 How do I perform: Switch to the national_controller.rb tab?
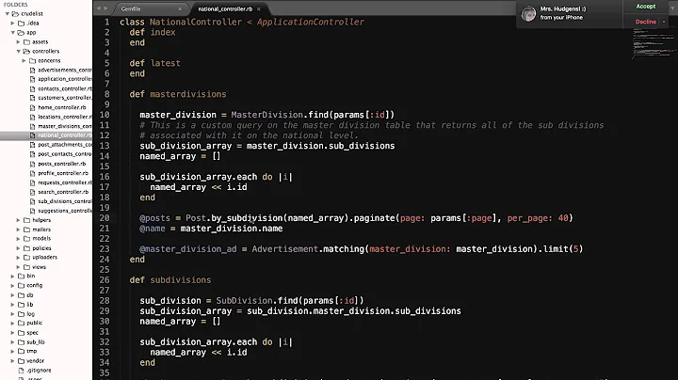225,8
